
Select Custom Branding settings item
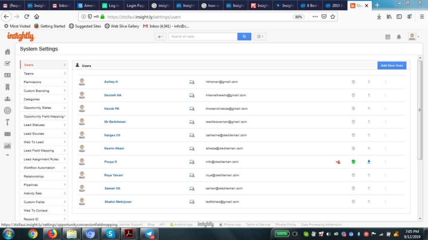click(x=36, y=91)
